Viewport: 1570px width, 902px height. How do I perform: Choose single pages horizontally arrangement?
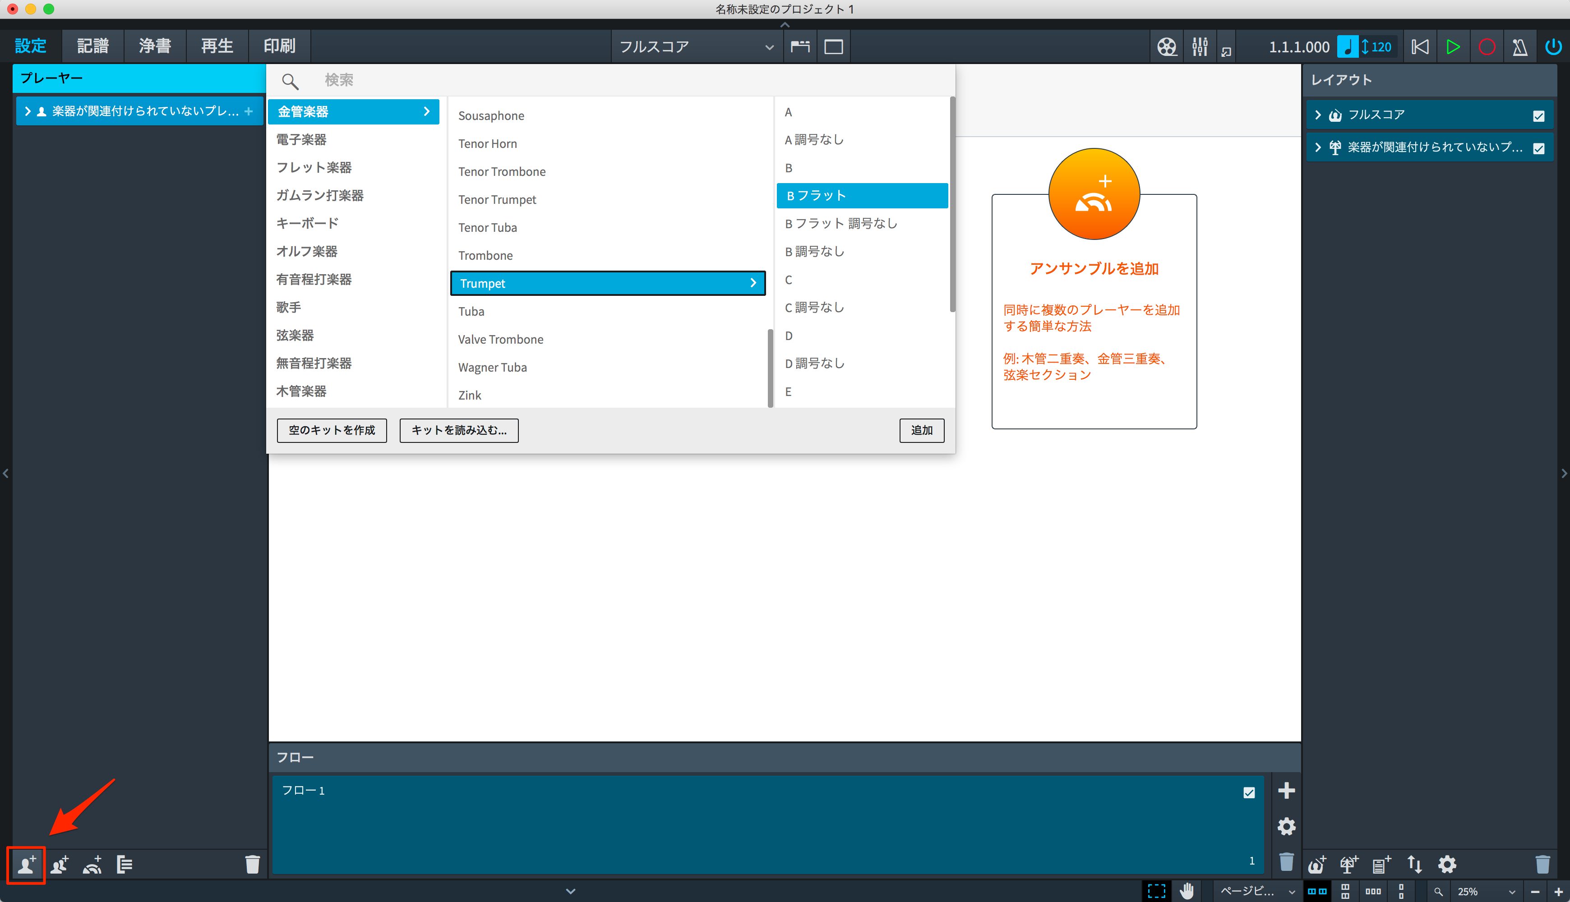tap(1373, 891)
